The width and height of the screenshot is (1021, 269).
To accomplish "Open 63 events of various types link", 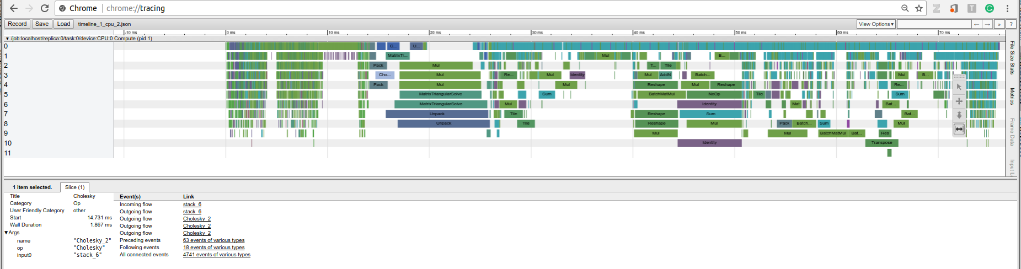I will 213,240.
